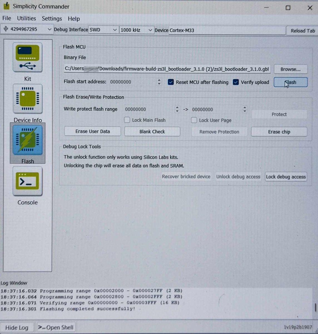Click the 'Verifying range 0x00000000' log line
Screen dimensions: 318x334
pyautogui.click(x=90, y=303)
